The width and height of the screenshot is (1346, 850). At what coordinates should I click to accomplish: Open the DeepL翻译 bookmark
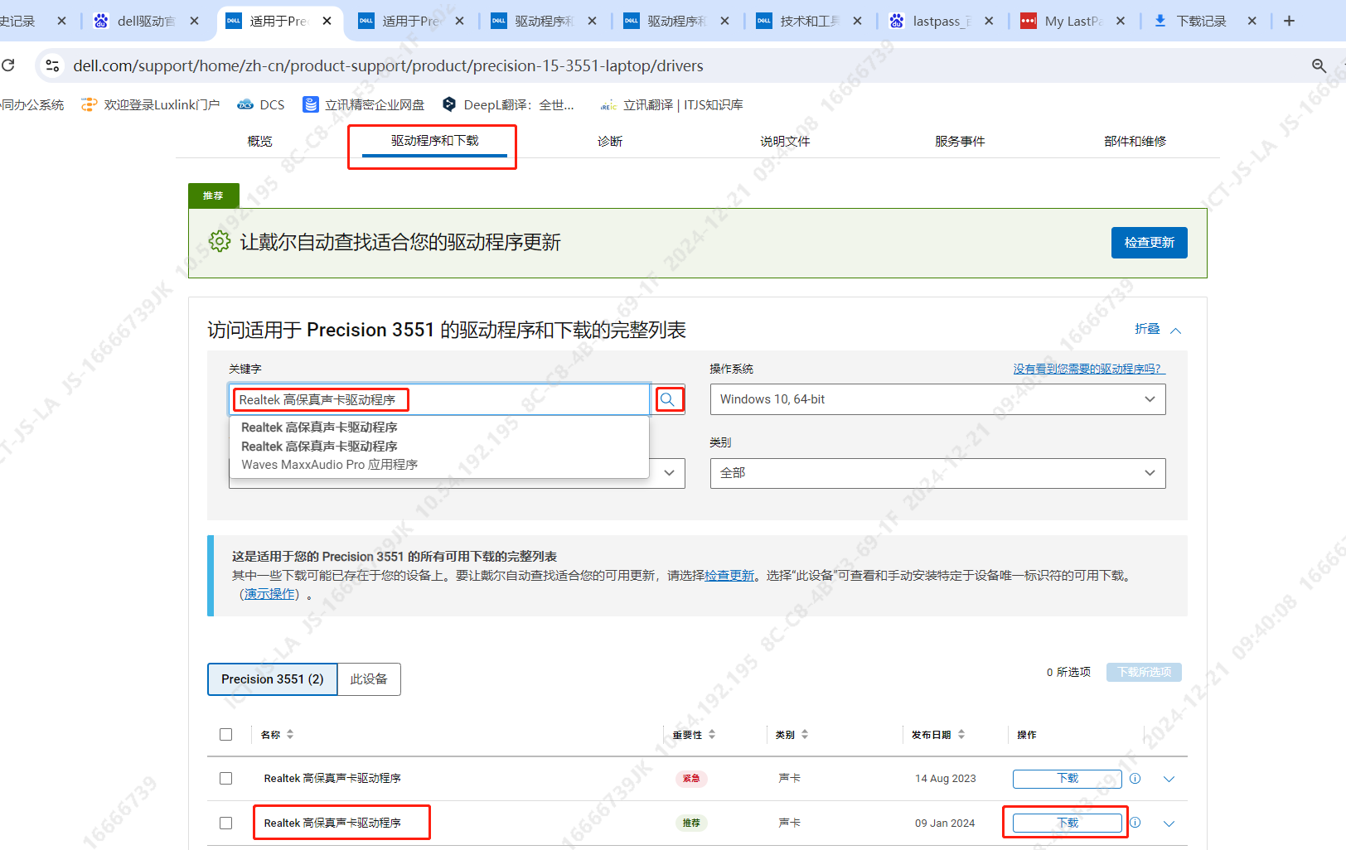tap(508, 104)
